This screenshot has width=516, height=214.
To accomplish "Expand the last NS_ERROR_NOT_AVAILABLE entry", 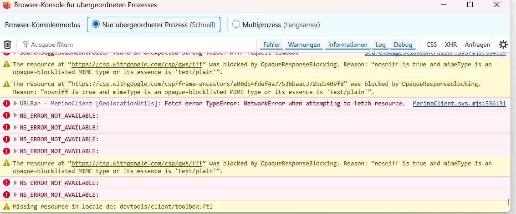I will click(x=15, y=195).
